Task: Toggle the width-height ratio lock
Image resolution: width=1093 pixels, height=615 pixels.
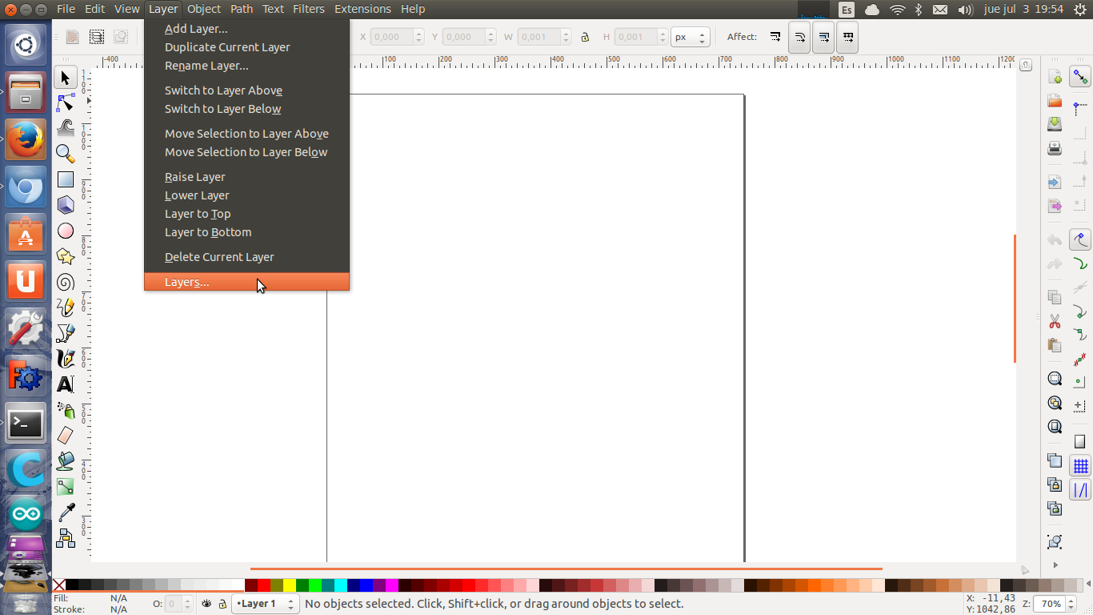Action: point(585,37)
